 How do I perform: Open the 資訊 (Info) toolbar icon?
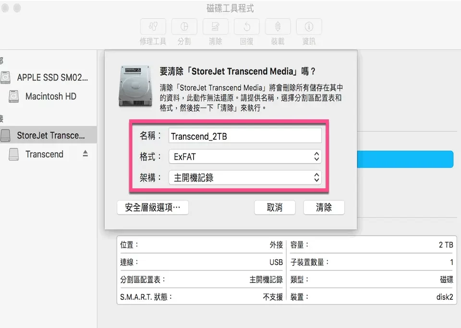[x=309, y=26]
